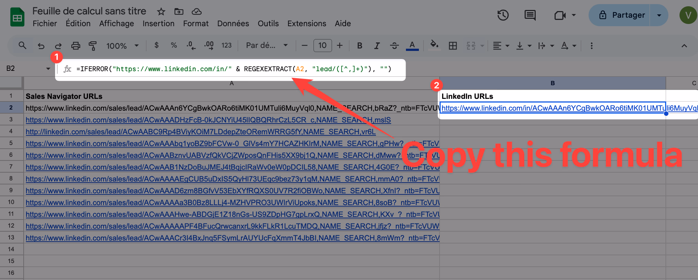The width and height of the screenshot is (698, 280).
Task: Open more number formats 123
Action: coord(226,45)
